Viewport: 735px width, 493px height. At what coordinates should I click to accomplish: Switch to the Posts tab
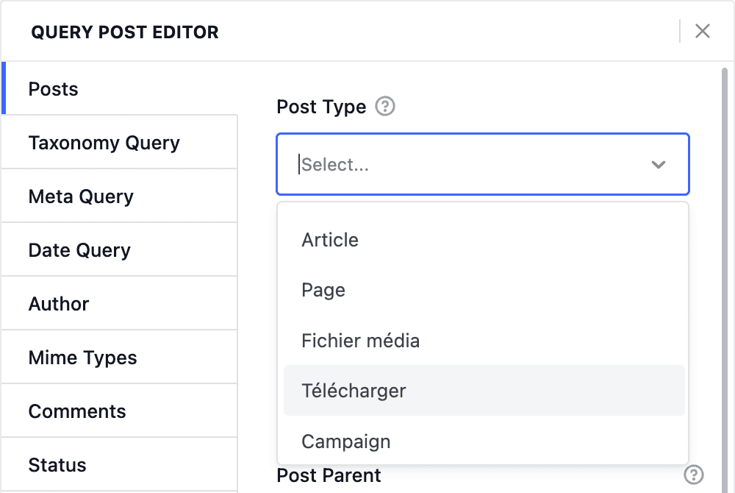coord(53,89)
